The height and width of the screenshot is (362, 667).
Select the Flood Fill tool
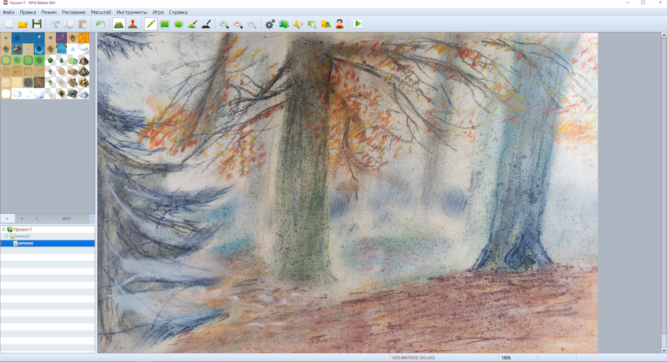point(192,24)
